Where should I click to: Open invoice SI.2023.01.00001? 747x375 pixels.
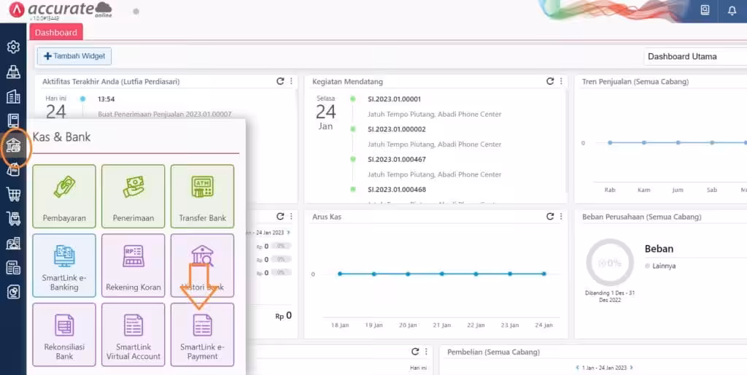(395, 99)
